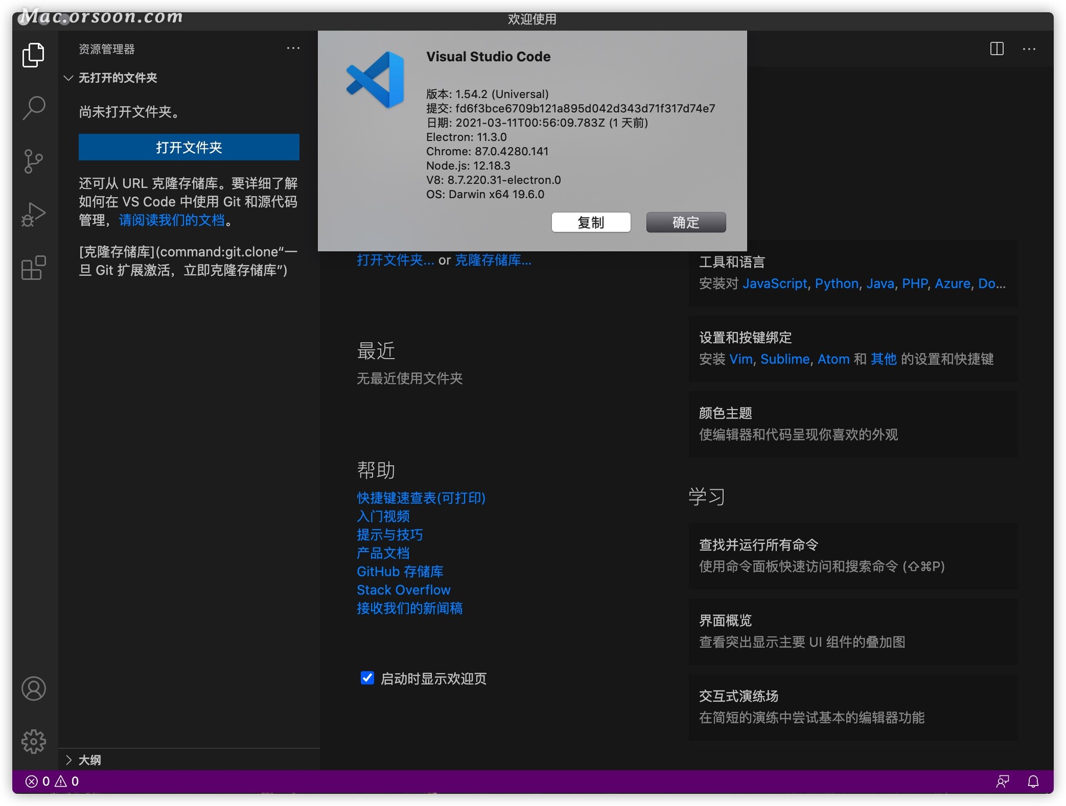Screen dimensions: 1066x806
Task: Click the split editor icon
Action: pyautogui.click(x=997, y=49)
